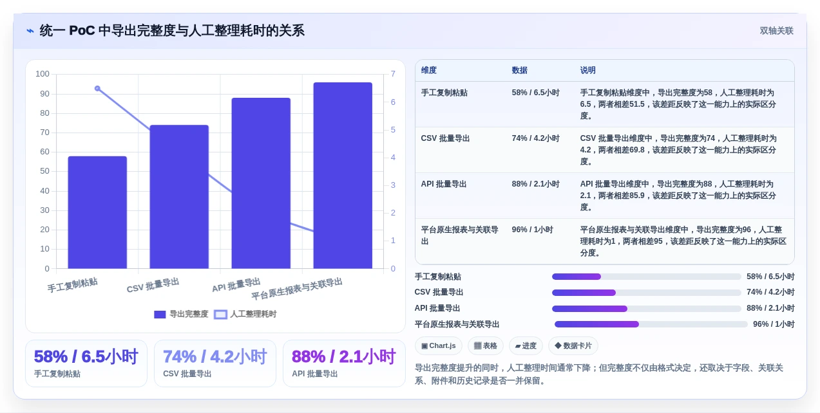
Task: Click the 手工复制粘贴 bar in chart
Action: pos(97,212)
